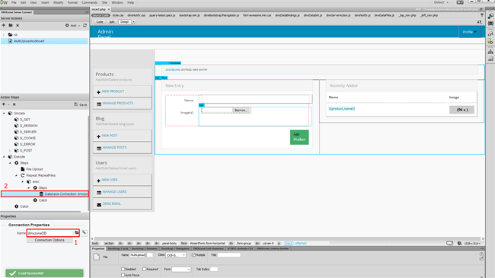This screenshot has width=495, height=278.
Task: Toggle the Auto Focus checkbox
Action: pyautogui.click(x=123, y=275)
